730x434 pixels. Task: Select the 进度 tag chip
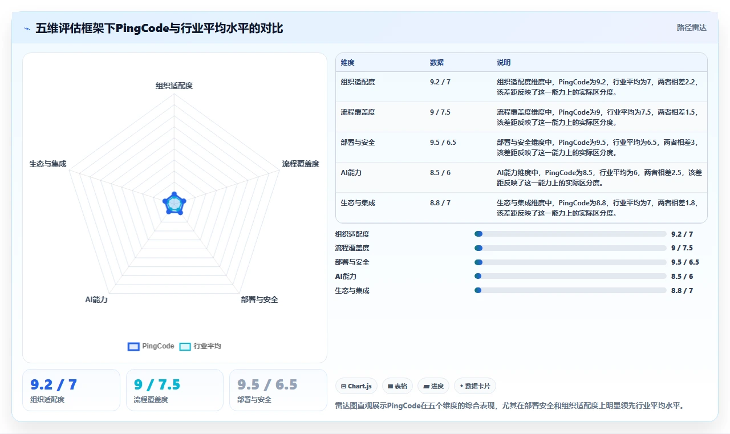433,386
